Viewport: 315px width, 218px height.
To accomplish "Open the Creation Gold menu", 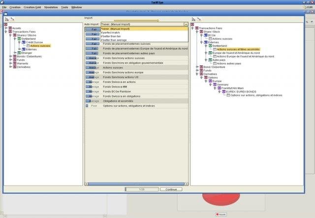I will pyautogui.click(x=32, y=7).
